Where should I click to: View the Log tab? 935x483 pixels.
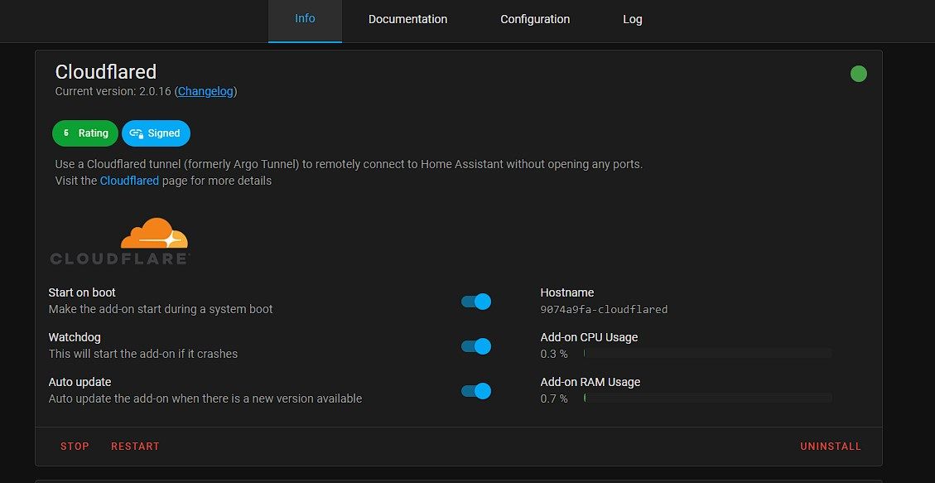[633, 19]
